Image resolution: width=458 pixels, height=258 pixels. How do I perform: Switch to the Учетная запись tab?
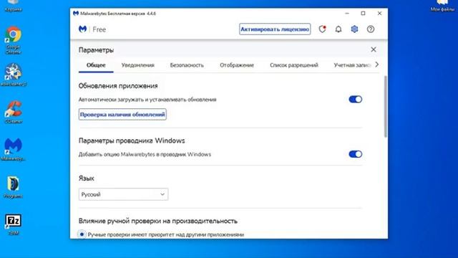352,65
